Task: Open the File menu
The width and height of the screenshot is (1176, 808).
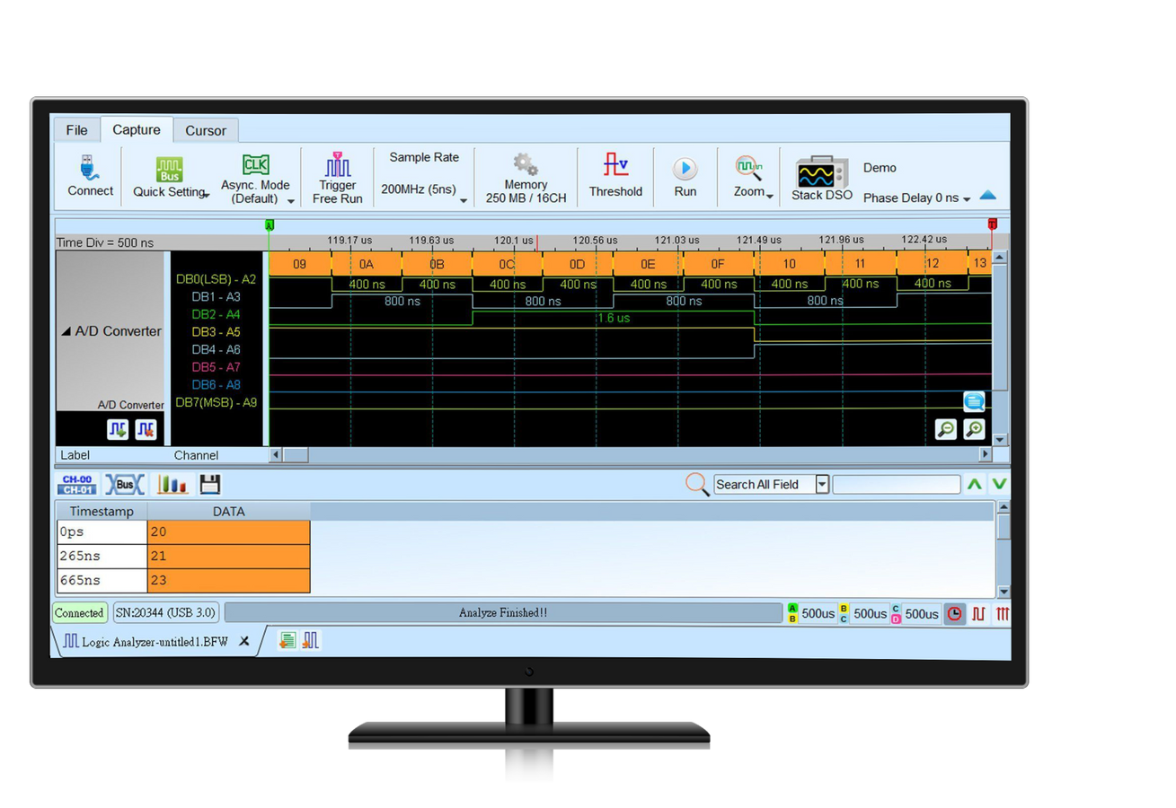Action: [75, 130]
